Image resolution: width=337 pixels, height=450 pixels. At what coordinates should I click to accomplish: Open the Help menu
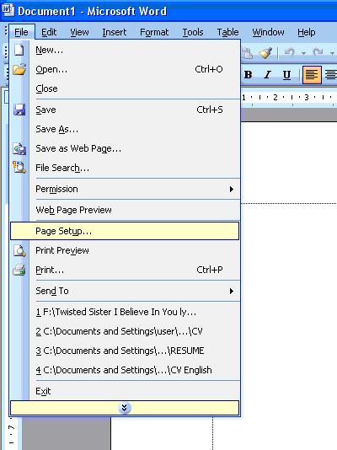[x=307, y=32]
